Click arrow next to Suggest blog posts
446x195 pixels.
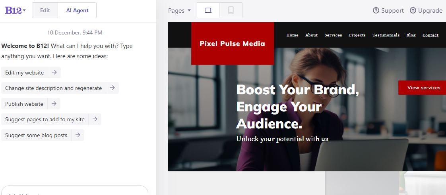(x=78, y=135)
